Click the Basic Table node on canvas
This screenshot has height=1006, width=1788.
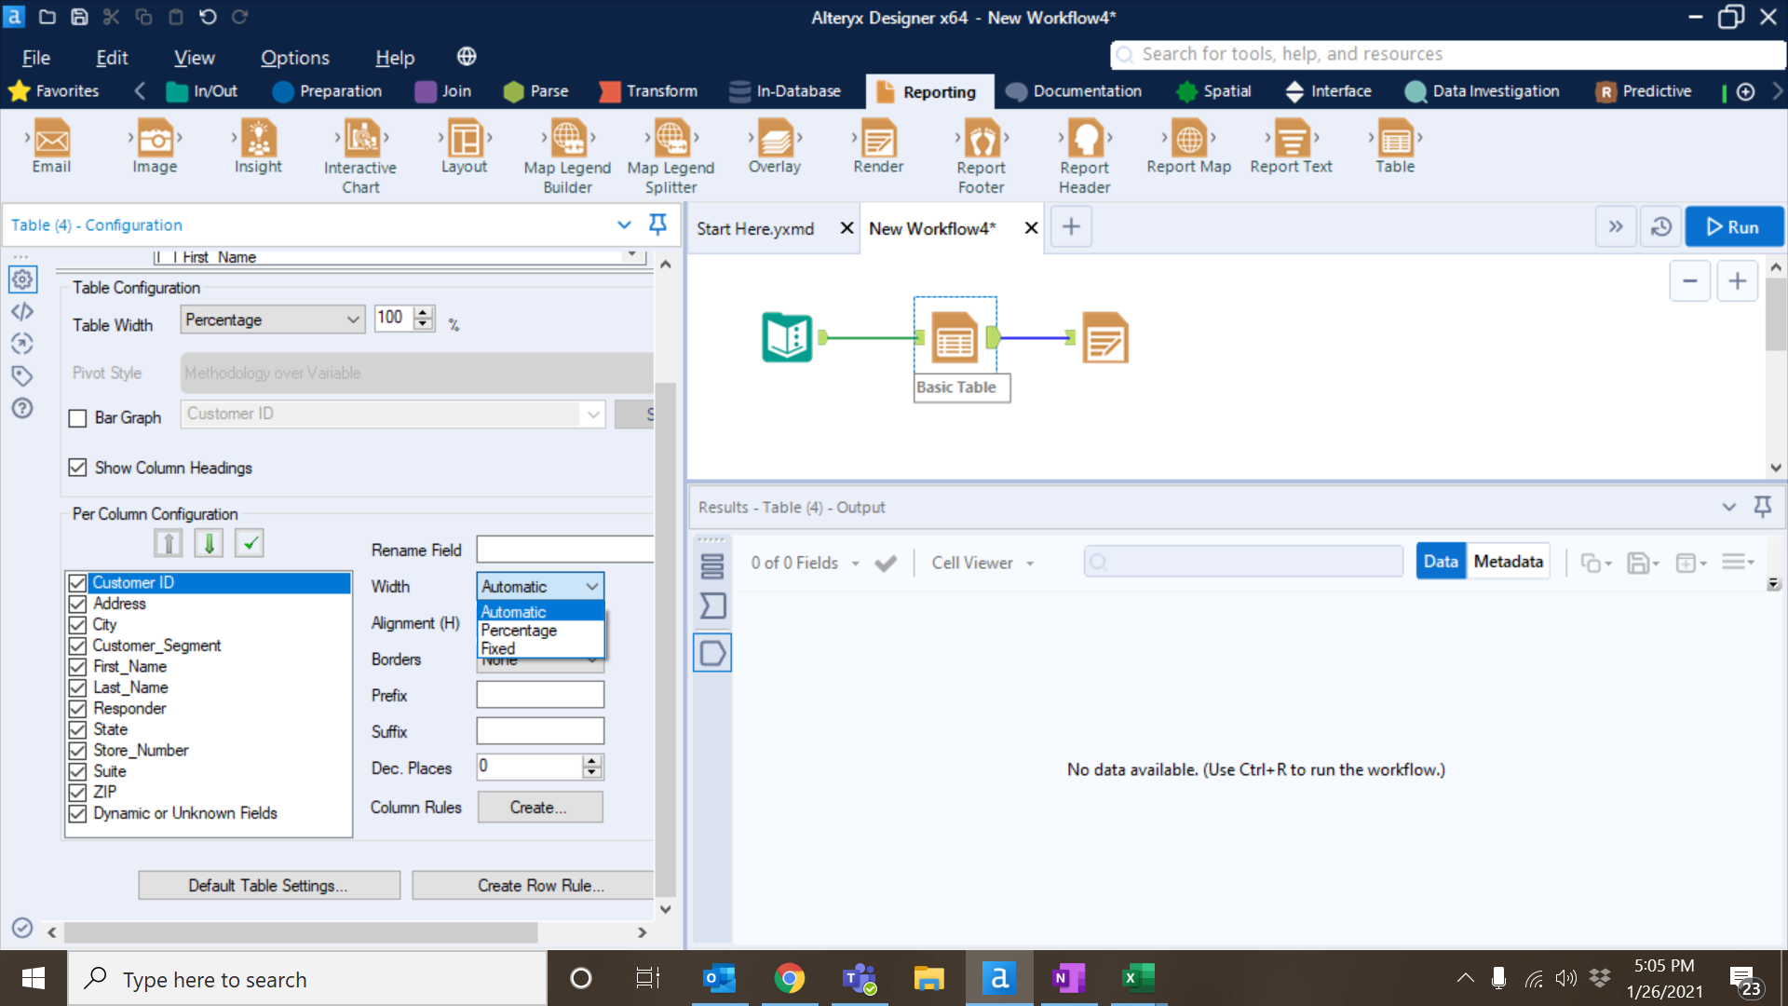955,338
